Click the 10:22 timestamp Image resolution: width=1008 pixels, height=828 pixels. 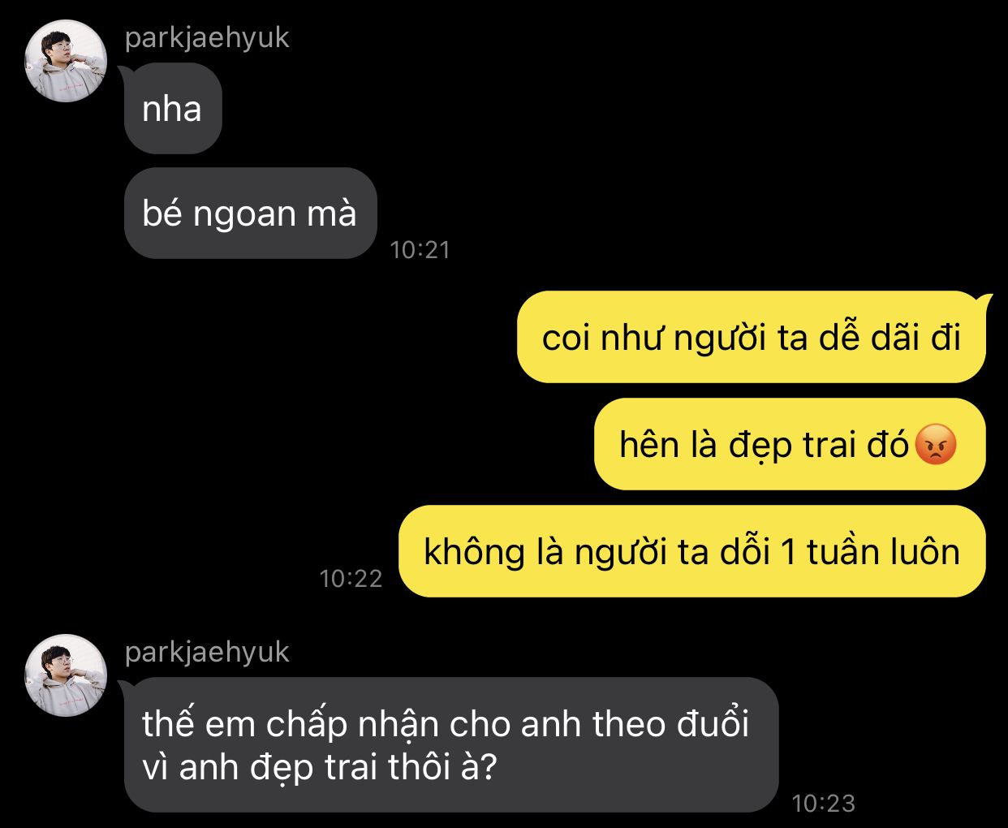[351, 578]
